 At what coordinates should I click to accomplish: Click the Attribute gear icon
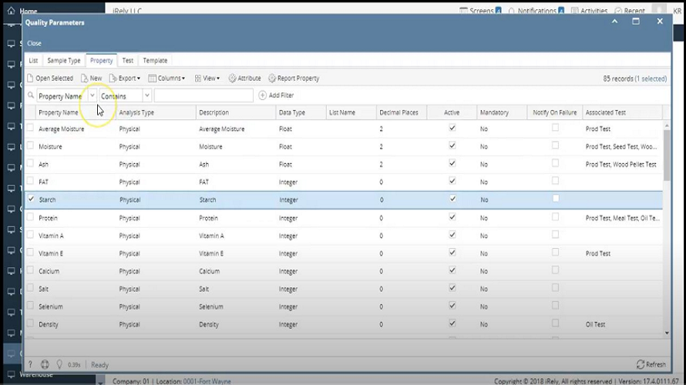(x=232, y=79)
